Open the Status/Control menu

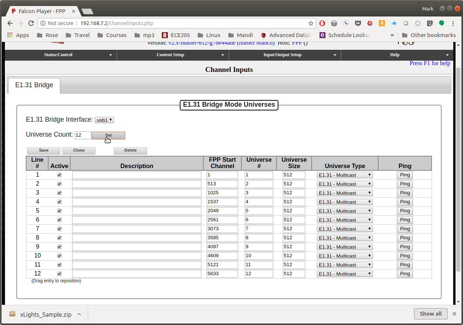pos(60,55)
